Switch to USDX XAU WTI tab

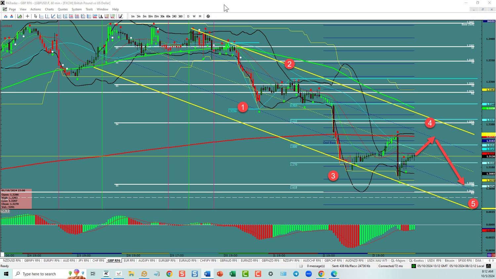(x=377, y=260)
